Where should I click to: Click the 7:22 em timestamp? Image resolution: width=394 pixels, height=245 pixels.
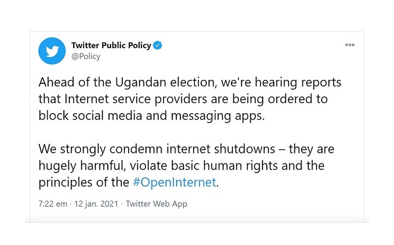coord(53,204)
